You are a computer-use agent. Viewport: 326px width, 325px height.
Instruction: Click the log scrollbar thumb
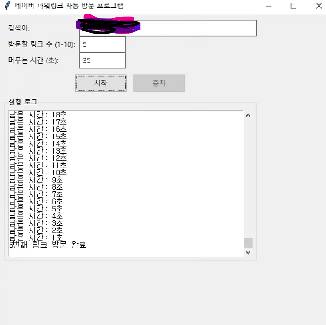(x=248, y=243)
